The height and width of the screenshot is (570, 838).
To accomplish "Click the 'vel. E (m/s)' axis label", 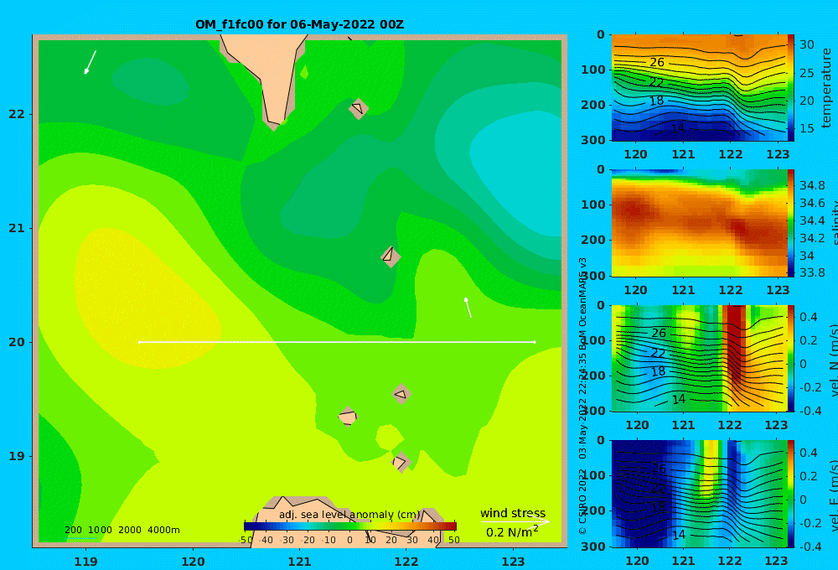I will click(834, 495).
